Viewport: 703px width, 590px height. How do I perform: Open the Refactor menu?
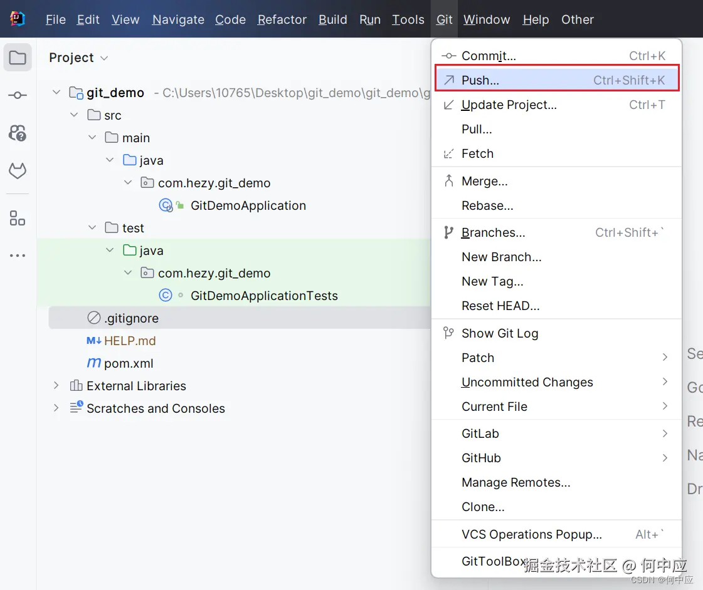(282, 19)
